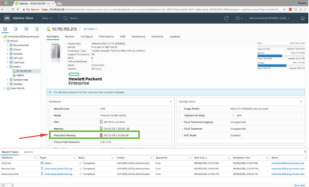Click the smiley feedback icon
The width and height of the screenshot is (309, 187).
click(x=303, y=18)
